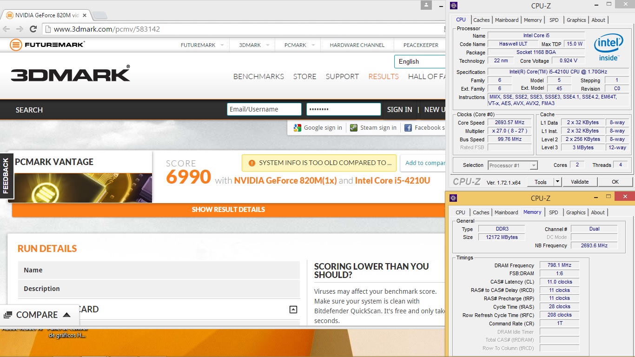
Task: Click the Add to compare button
Action: point(424,163)
